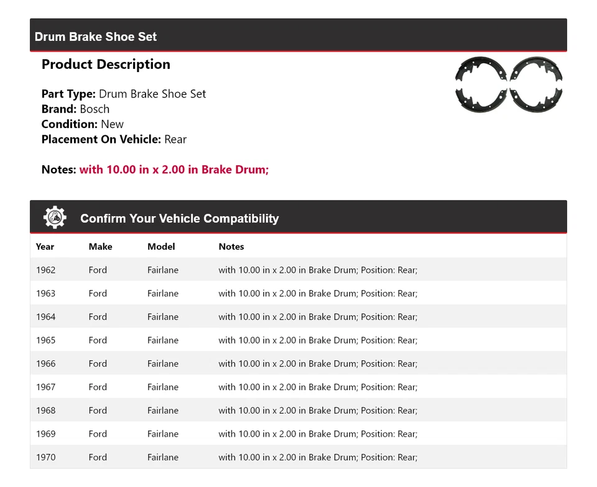Click the red brake drum notes text
597x487 pixels.
pos(174,170)
